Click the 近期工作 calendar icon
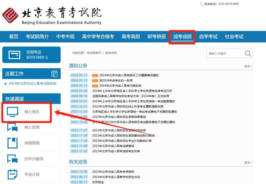266x184 pixels. coord(55,73)
